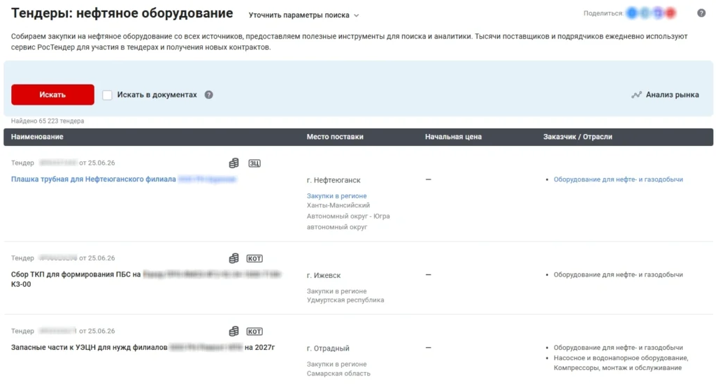Click the Место поставки column header
Viewport: 716px width, 384px height.
tap(335, 137)
